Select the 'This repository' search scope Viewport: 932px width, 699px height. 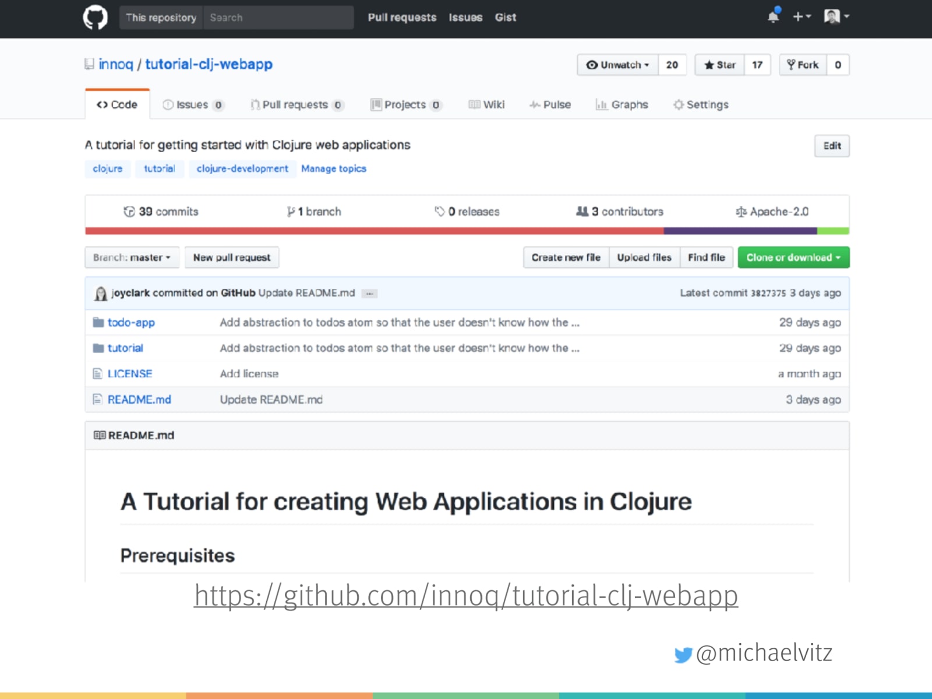coord(161,17)
